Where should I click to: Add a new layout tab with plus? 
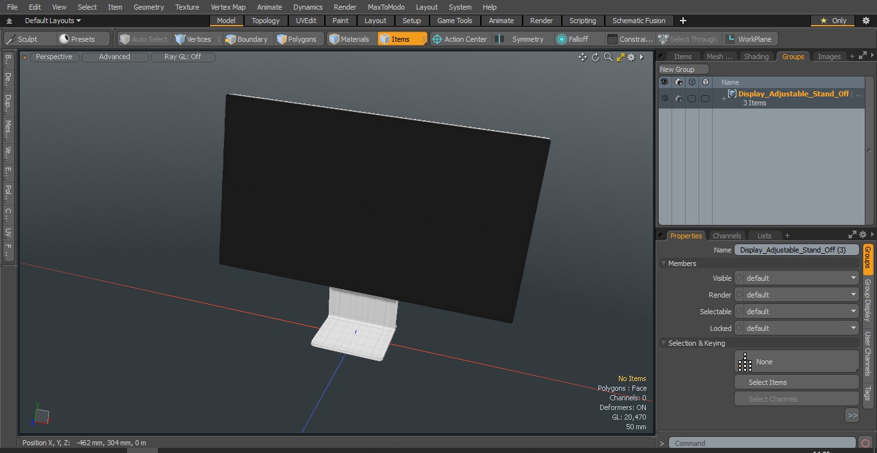coord(682,21)
